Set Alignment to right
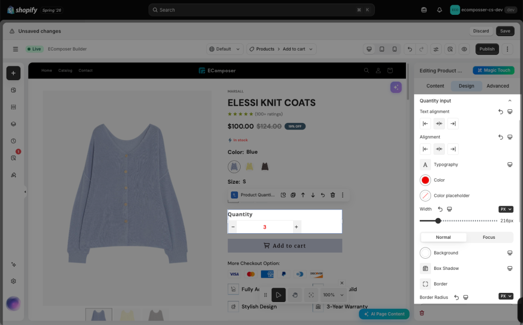This screenshot has width=523, height=325. point(453,149)
